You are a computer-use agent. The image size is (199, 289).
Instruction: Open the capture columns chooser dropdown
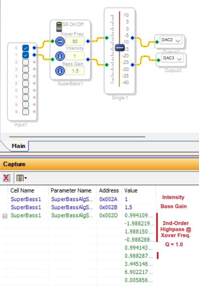pos(22,178)
